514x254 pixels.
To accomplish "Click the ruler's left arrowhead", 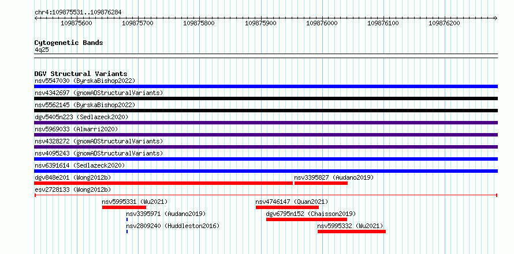I will [x=36, y=18].
